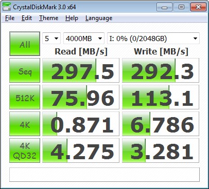Open the drive selector showing I: 0%
209x189 pixels.
click(153, 39)
